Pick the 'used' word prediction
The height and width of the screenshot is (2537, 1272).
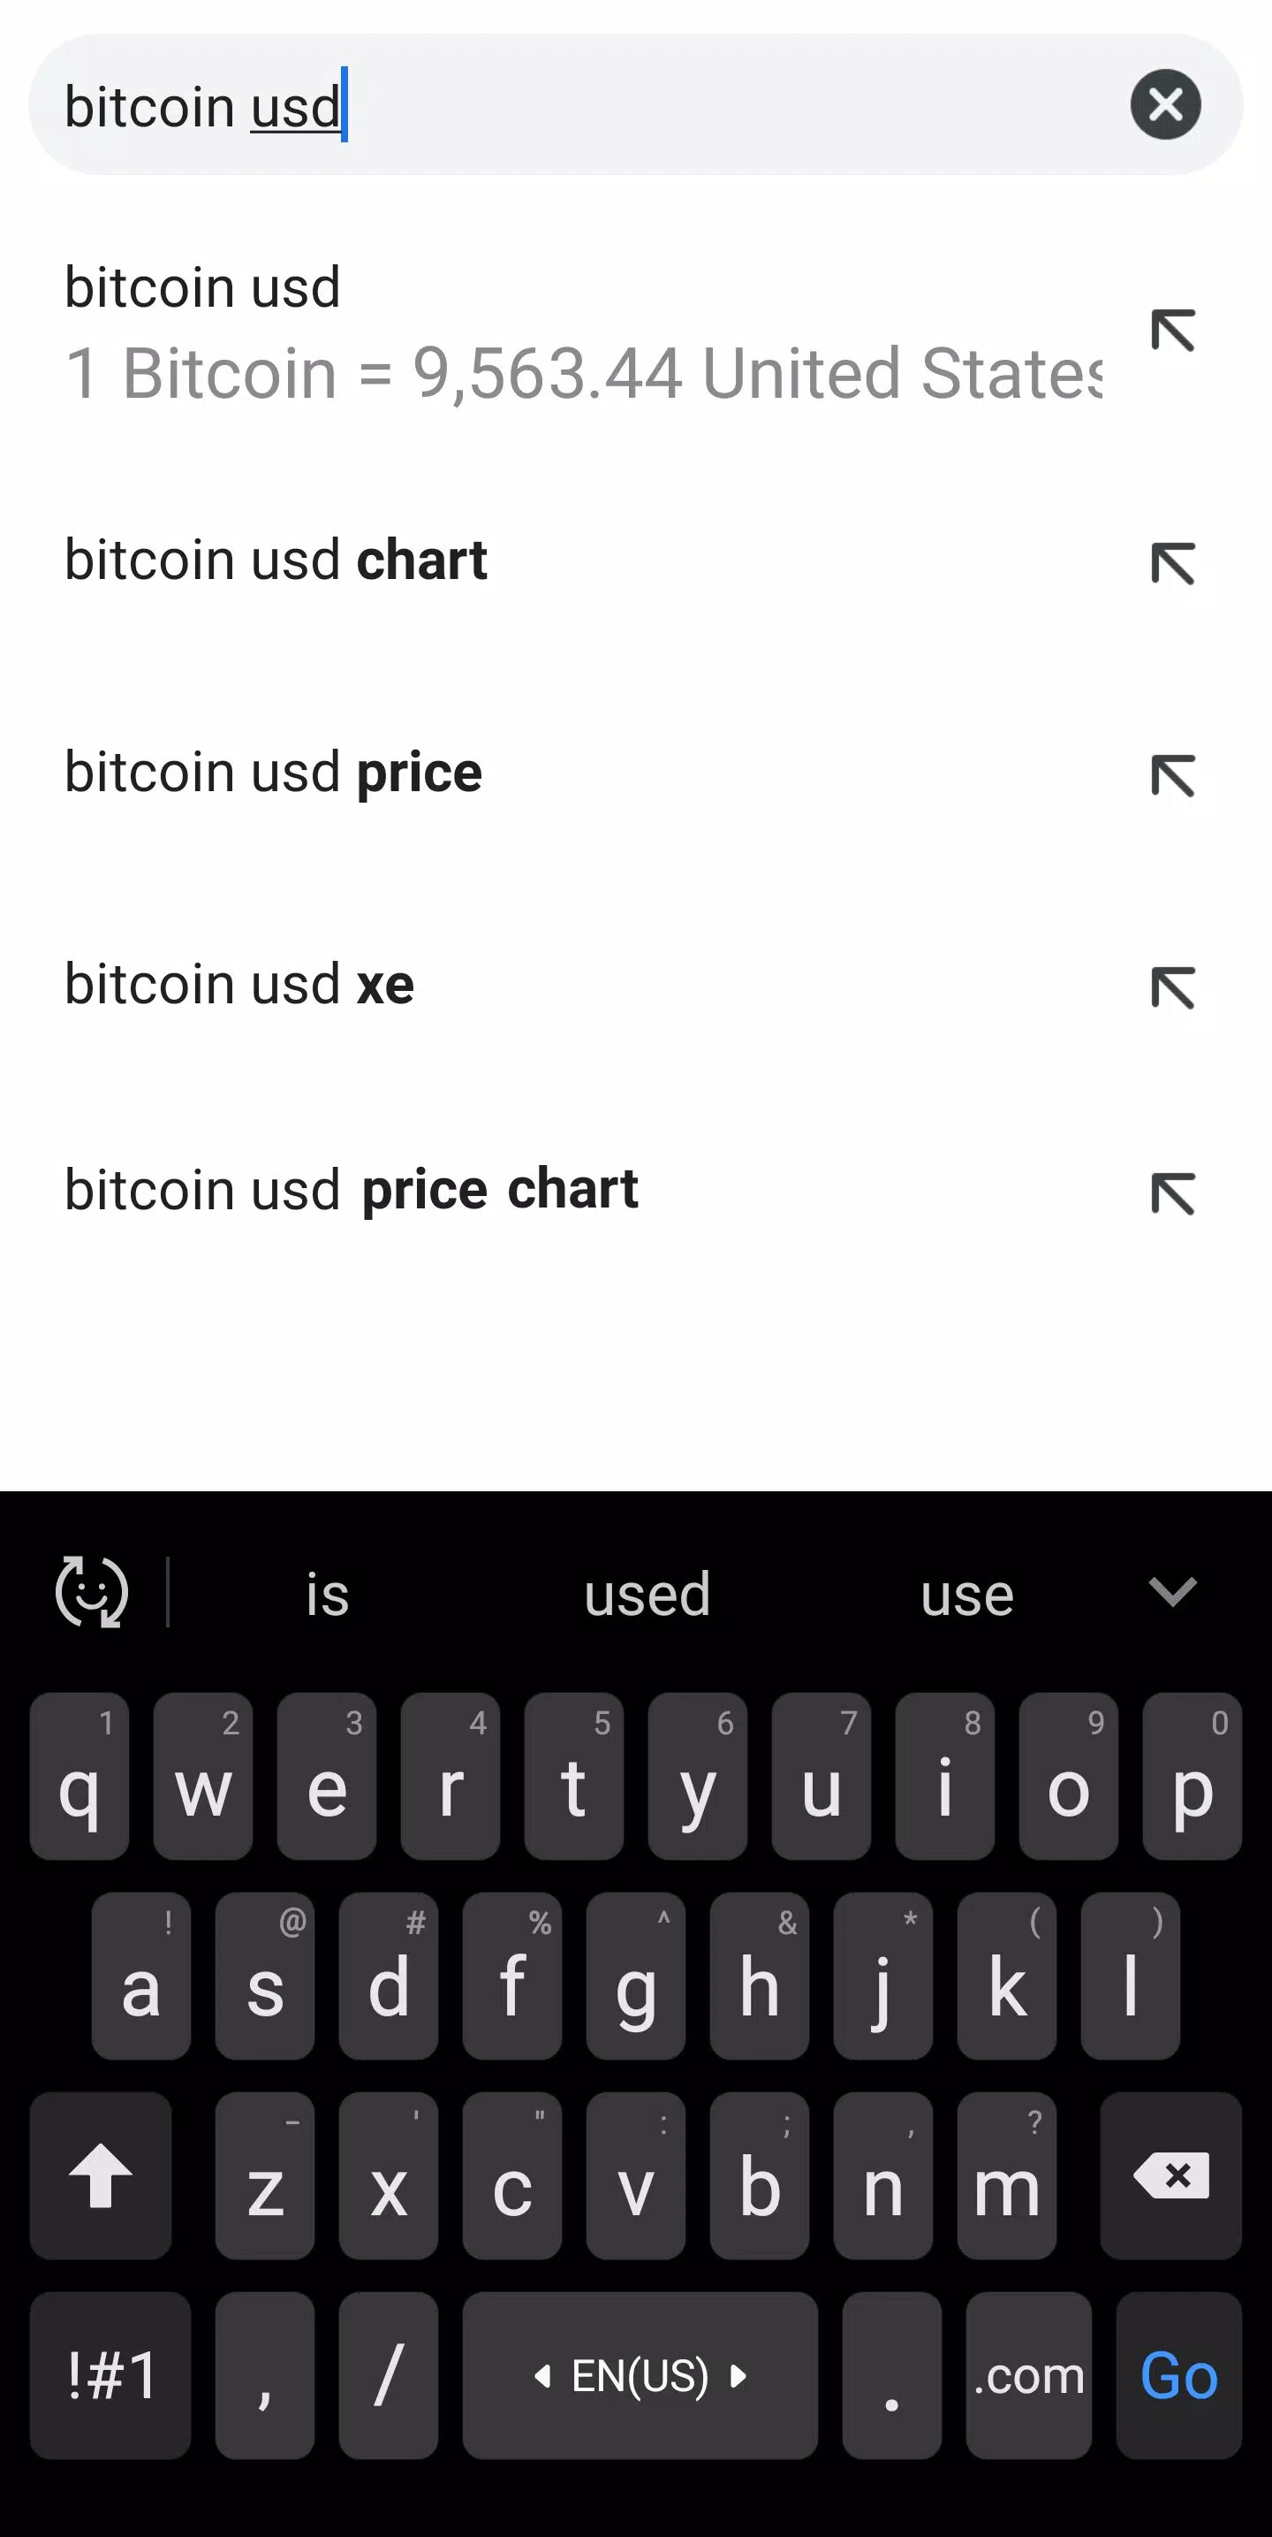click(647, 1595)
